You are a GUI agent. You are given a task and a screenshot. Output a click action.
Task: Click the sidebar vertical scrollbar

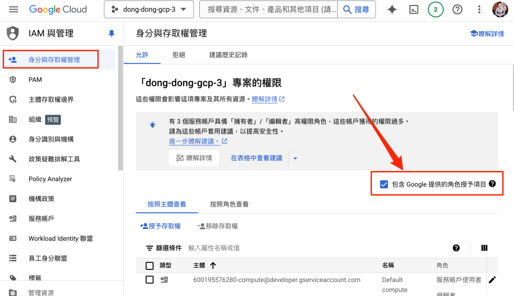tap(120, 108)
